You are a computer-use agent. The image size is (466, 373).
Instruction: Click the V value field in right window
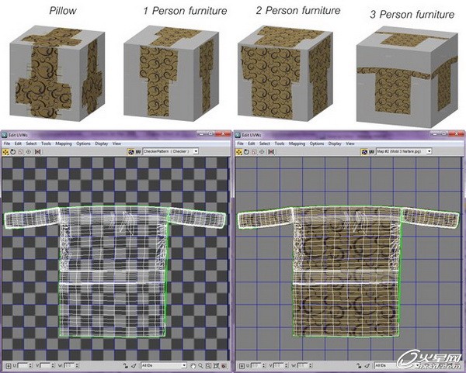point(279,365)
